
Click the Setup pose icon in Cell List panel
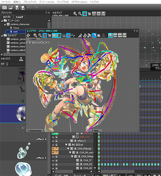21,59
